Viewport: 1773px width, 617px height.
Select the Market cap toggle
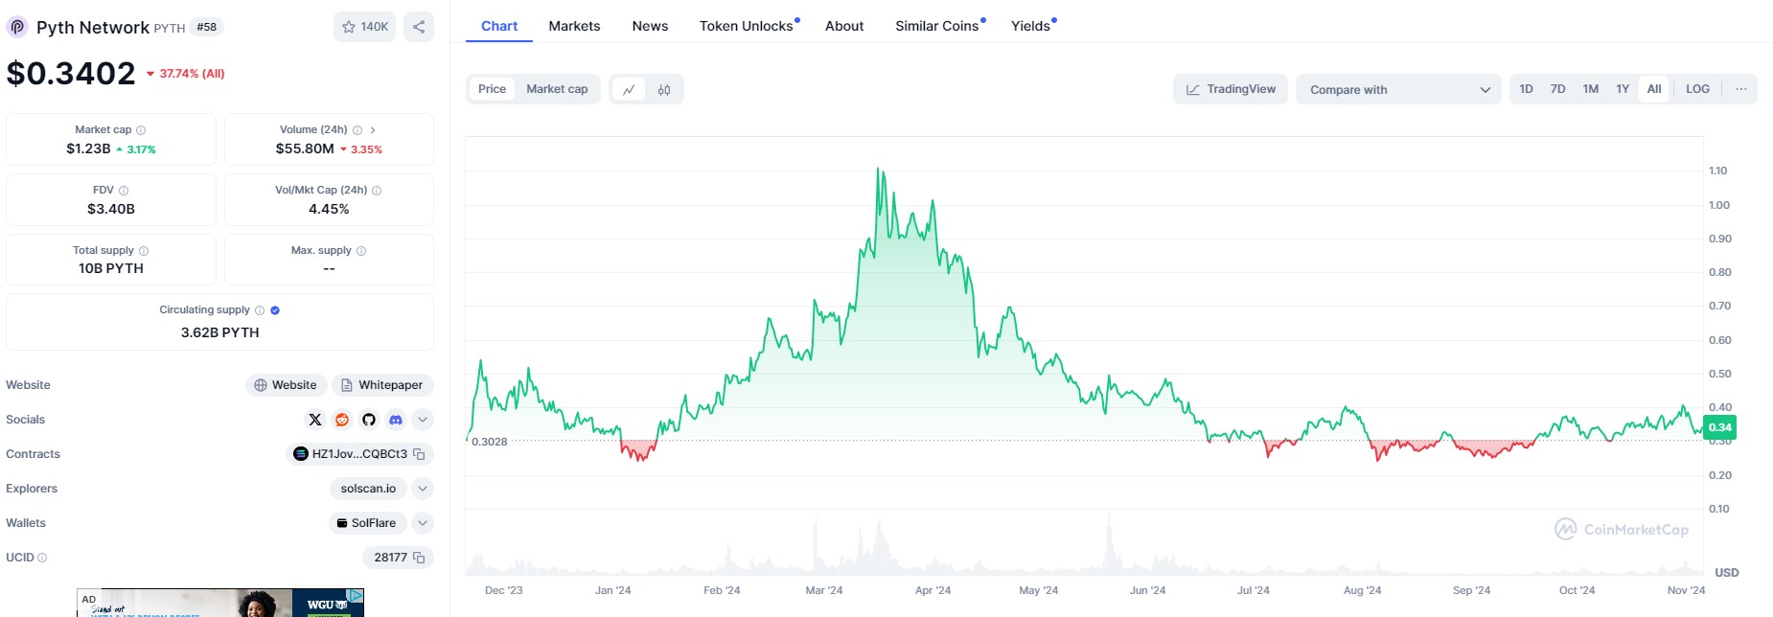pos(557,89)
